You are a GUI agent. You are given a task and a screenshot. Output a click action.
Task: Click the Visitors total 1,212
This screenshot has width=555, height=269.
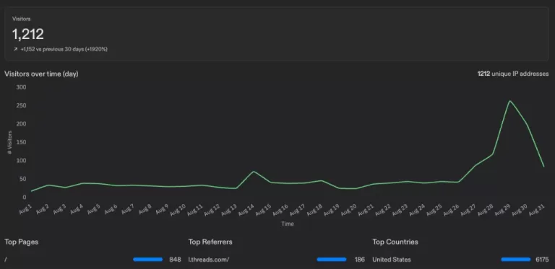click(28, 34)
